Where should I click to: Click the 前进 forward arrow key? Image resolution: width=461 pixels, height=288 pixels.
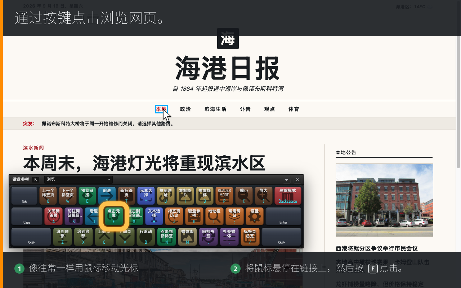click(107, 196)
